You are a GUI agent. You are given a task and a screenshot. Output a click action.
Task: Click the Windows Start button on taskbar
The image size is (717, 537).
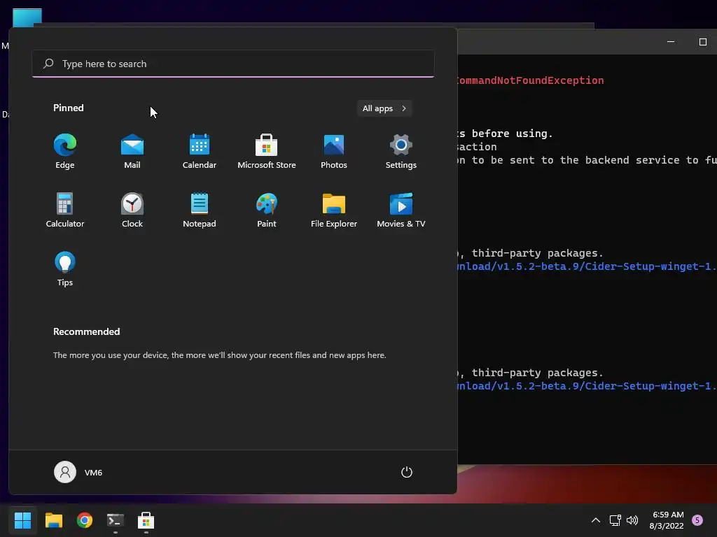(x=22, y=520)
